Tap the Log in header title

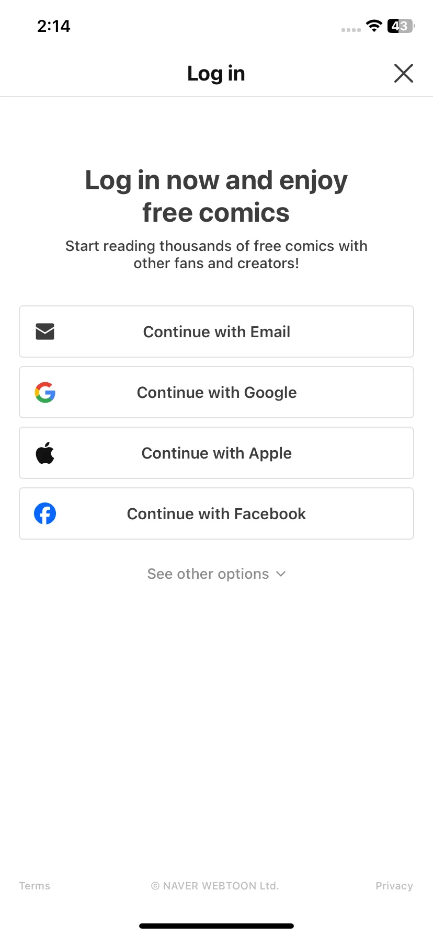pos(216,74)
